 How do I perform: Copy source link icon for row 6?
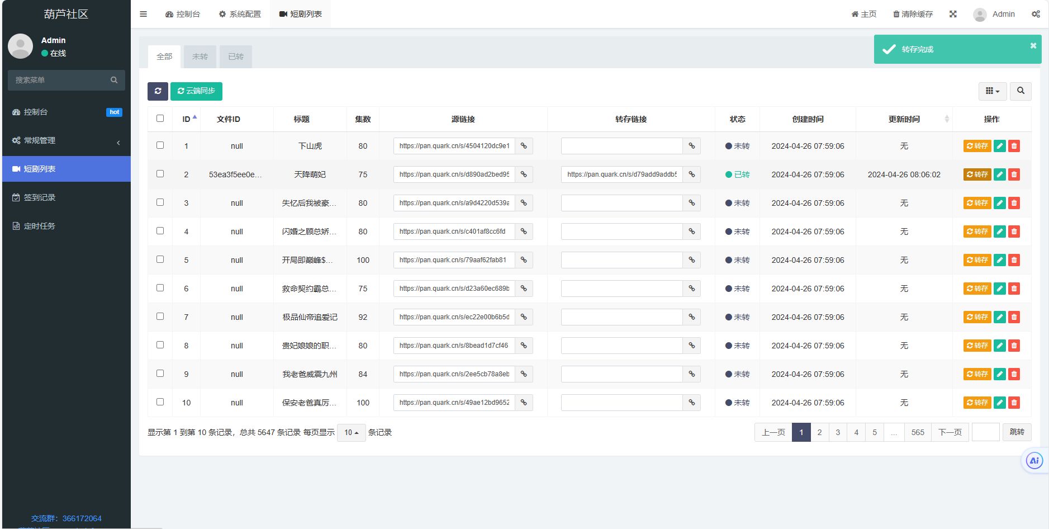[524, 289]
